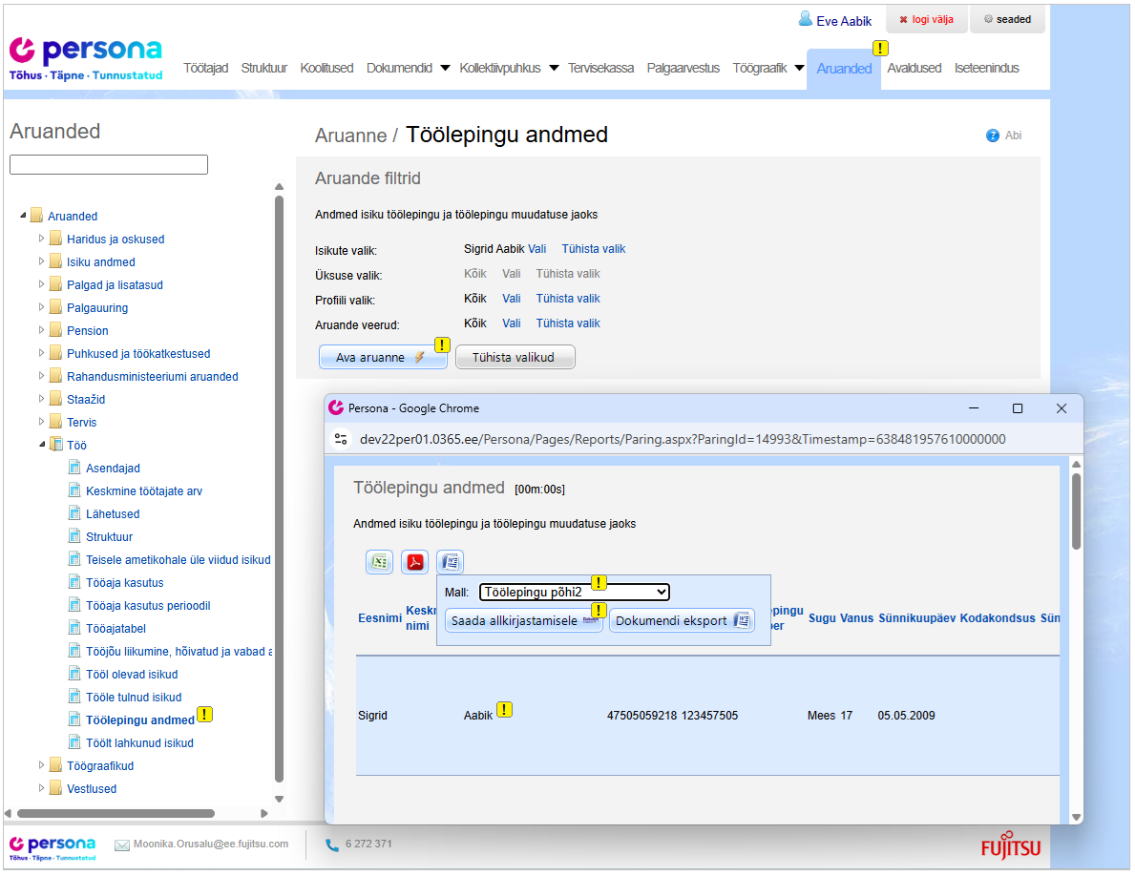The image size is (1135, 876).
Task: Click the Asendajad report icon
Action: tap(74, 469)
